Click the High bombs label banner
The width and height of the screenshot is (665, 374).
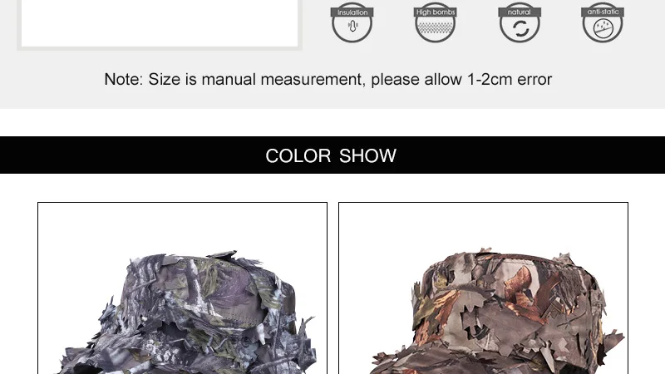pyautogui.click(x=435, y=12)
